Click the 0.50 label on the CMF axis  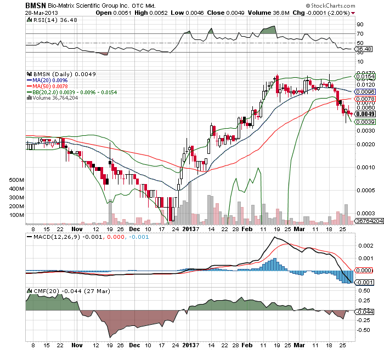click(x=364, y=290)
